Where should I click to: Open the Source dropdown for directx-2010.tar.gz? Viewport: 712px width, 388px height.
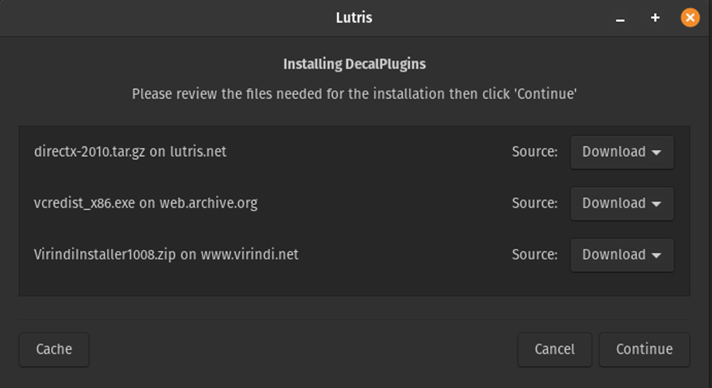pos(621,151)
